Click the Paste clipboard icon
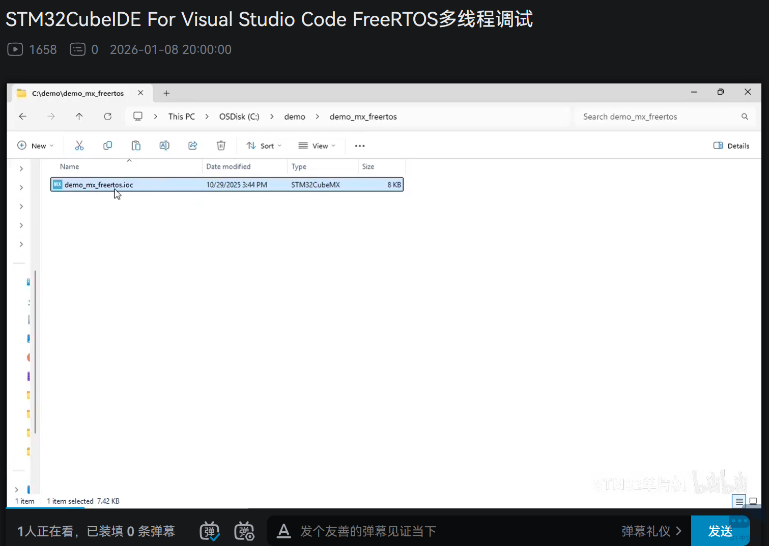The height and width of the screenshot is (546, 769). coord(136,146)
